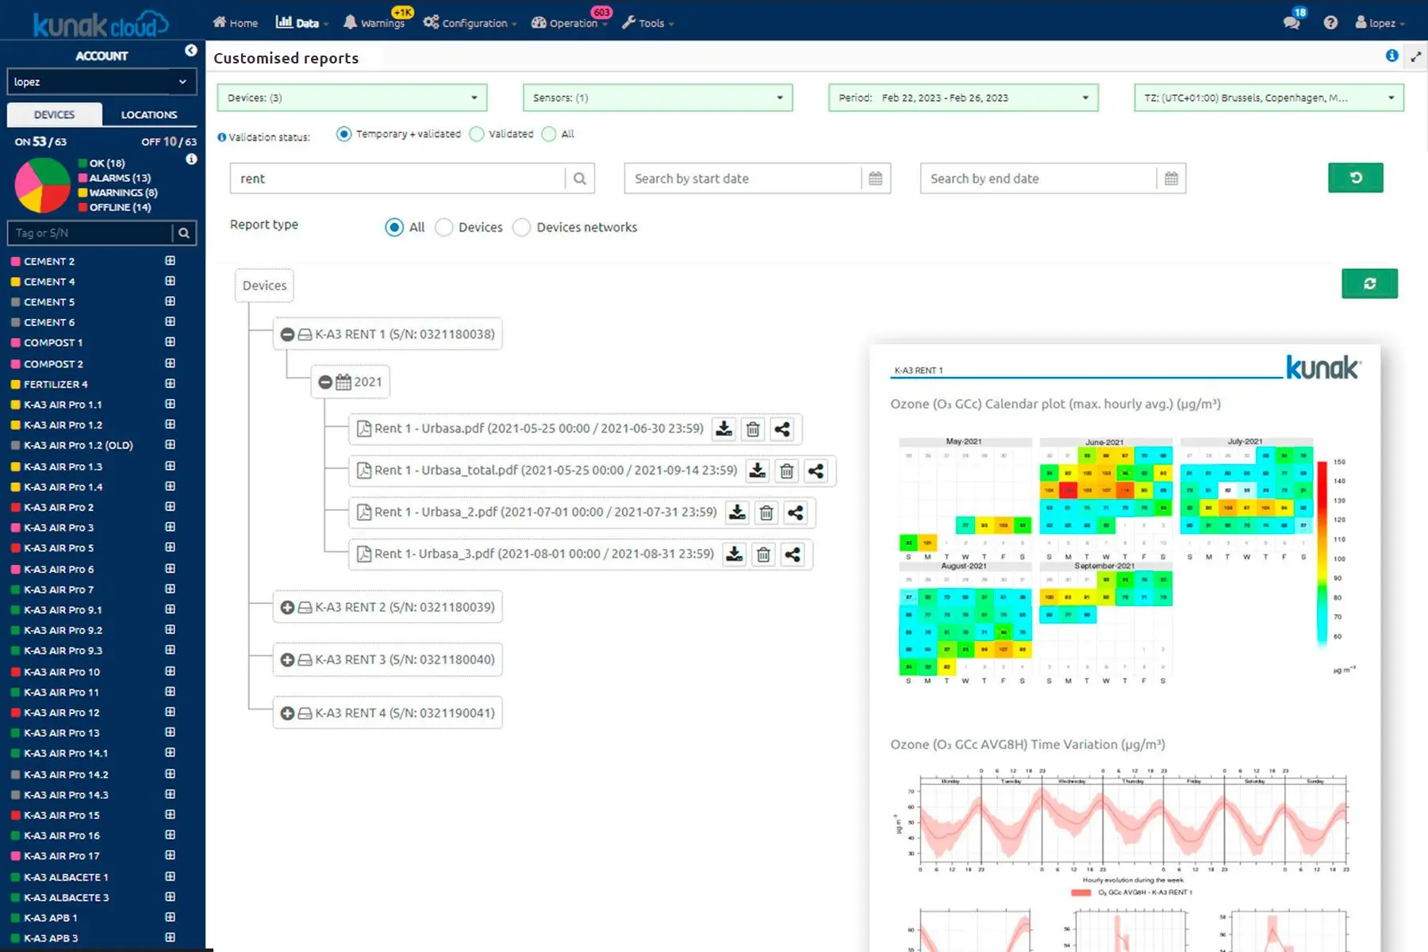Delete the Rent 1- Urbasa_3.pdf report
This screenshot has height=952, width=1428.
pyautogui.click(x=763, y=555)
